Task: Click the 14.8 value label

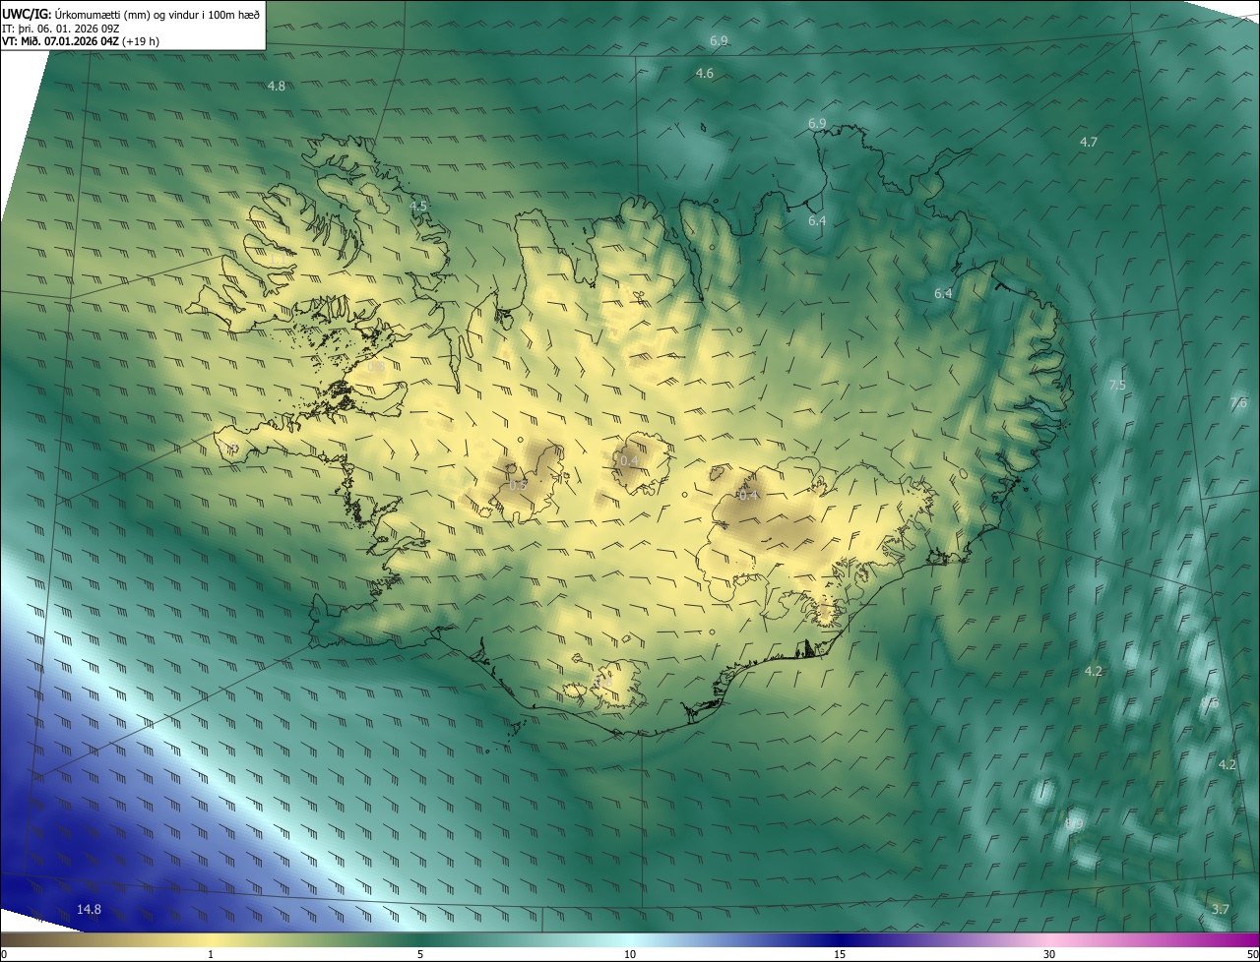Action: click(x=90, y=910)
